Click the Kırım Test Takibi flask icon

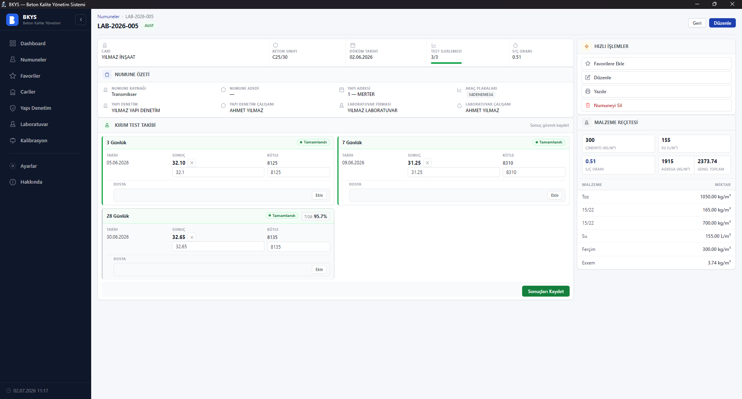[x=107, y=125]
